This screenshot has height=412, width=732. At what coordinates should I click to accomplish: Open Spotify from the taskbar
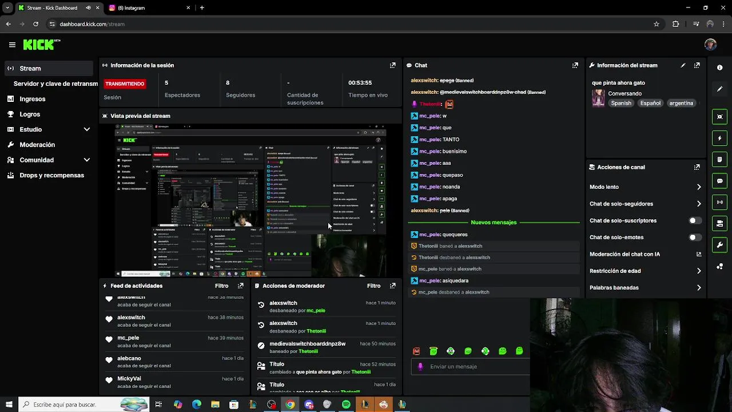coord(346,405)
